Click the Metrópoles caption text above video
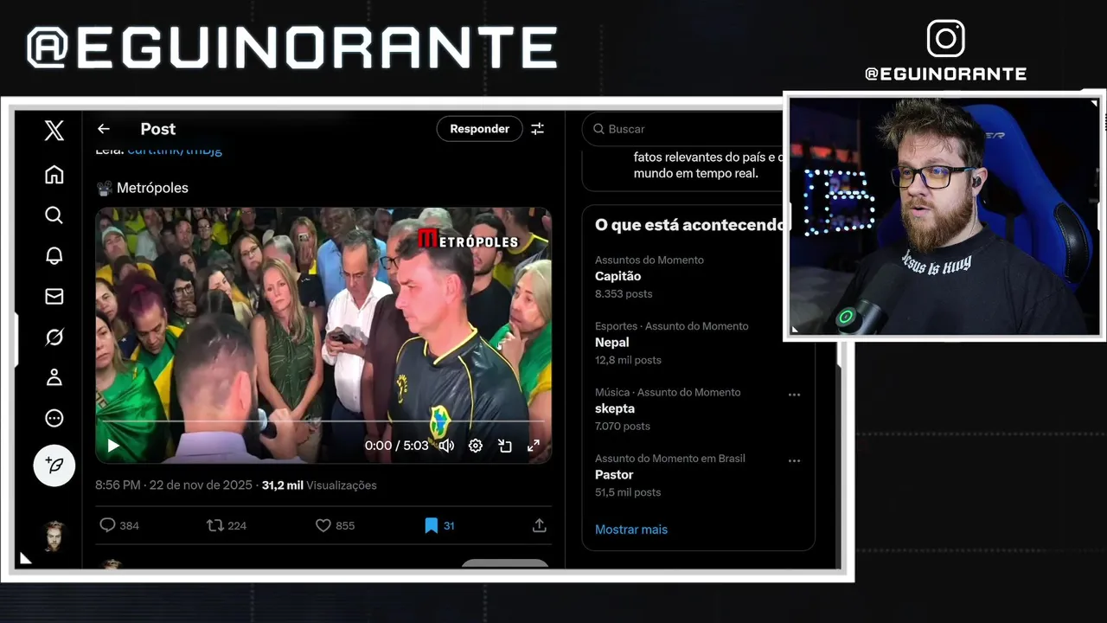Viewport: 1107px width, 623px height. pyautogui.click(x=152, y=188)
